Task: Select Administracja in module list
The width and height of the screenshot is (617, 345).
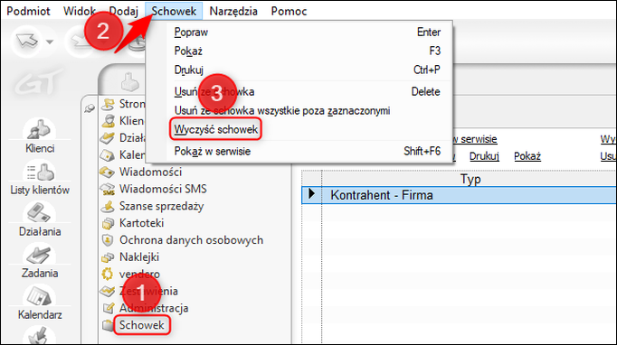Action: 154,308
